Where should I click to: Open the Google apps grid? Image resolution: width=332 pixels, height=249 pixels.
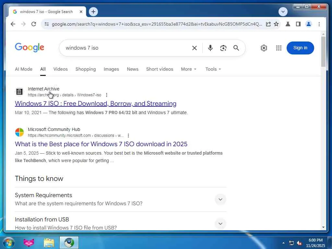(x=279, y=48)
